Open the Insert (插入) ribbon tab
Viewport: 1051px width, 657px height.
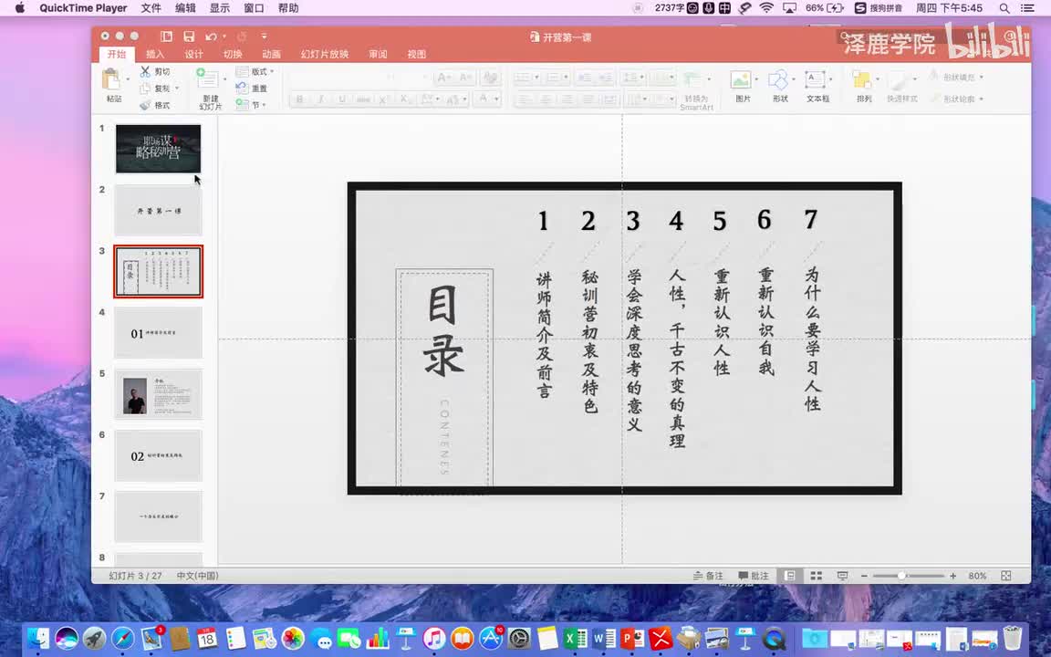(155, 55)
